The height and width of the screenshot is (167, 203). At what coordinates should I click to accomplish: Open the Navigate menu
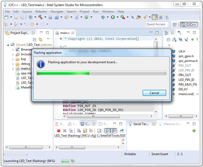click(57, 12)
